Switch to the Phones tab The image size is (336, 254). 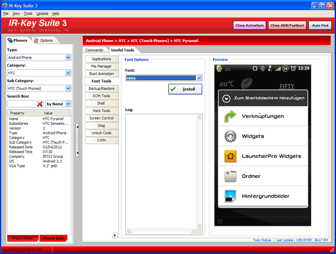coord(18,40)
